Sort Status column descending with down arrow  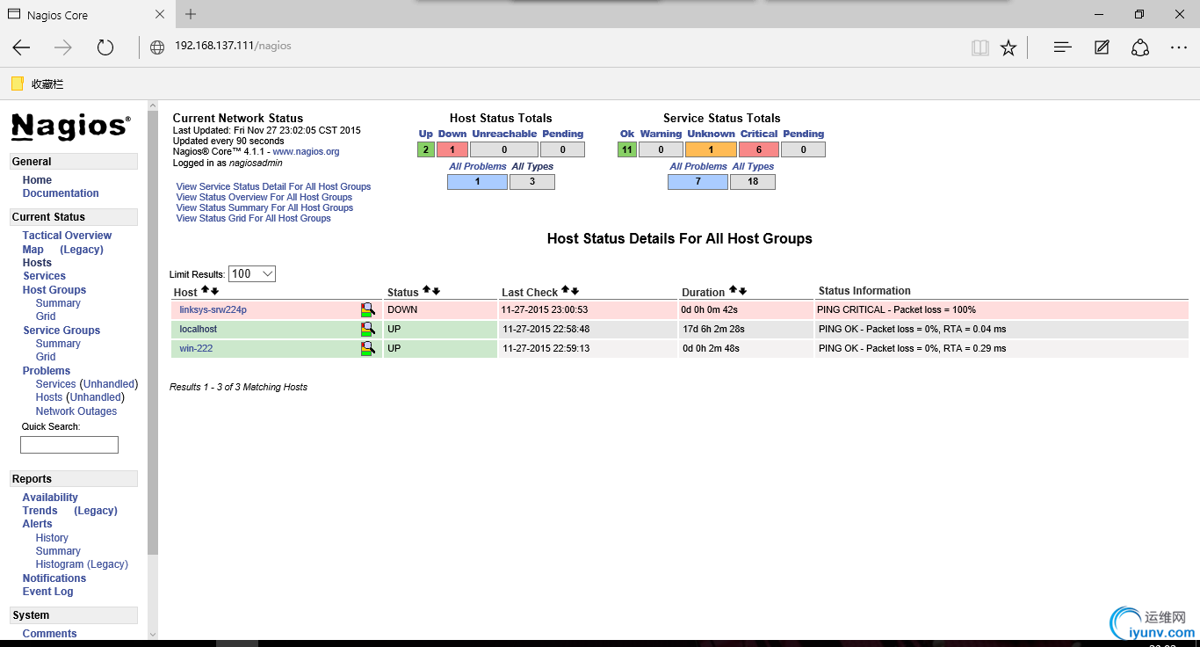(436, 290)
